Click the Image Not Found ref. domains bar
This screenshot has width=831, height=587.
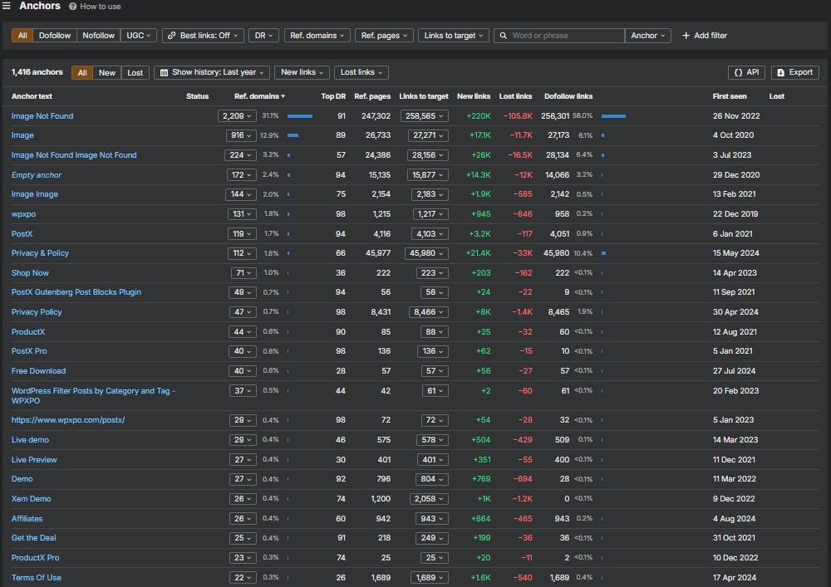click(300, 116)
